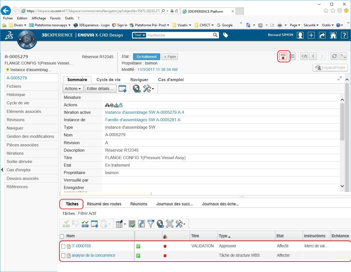351x272 pixels.
Task: Click the double-checkmark icon in Tâches toolbar
Action: tap(85, 224)
